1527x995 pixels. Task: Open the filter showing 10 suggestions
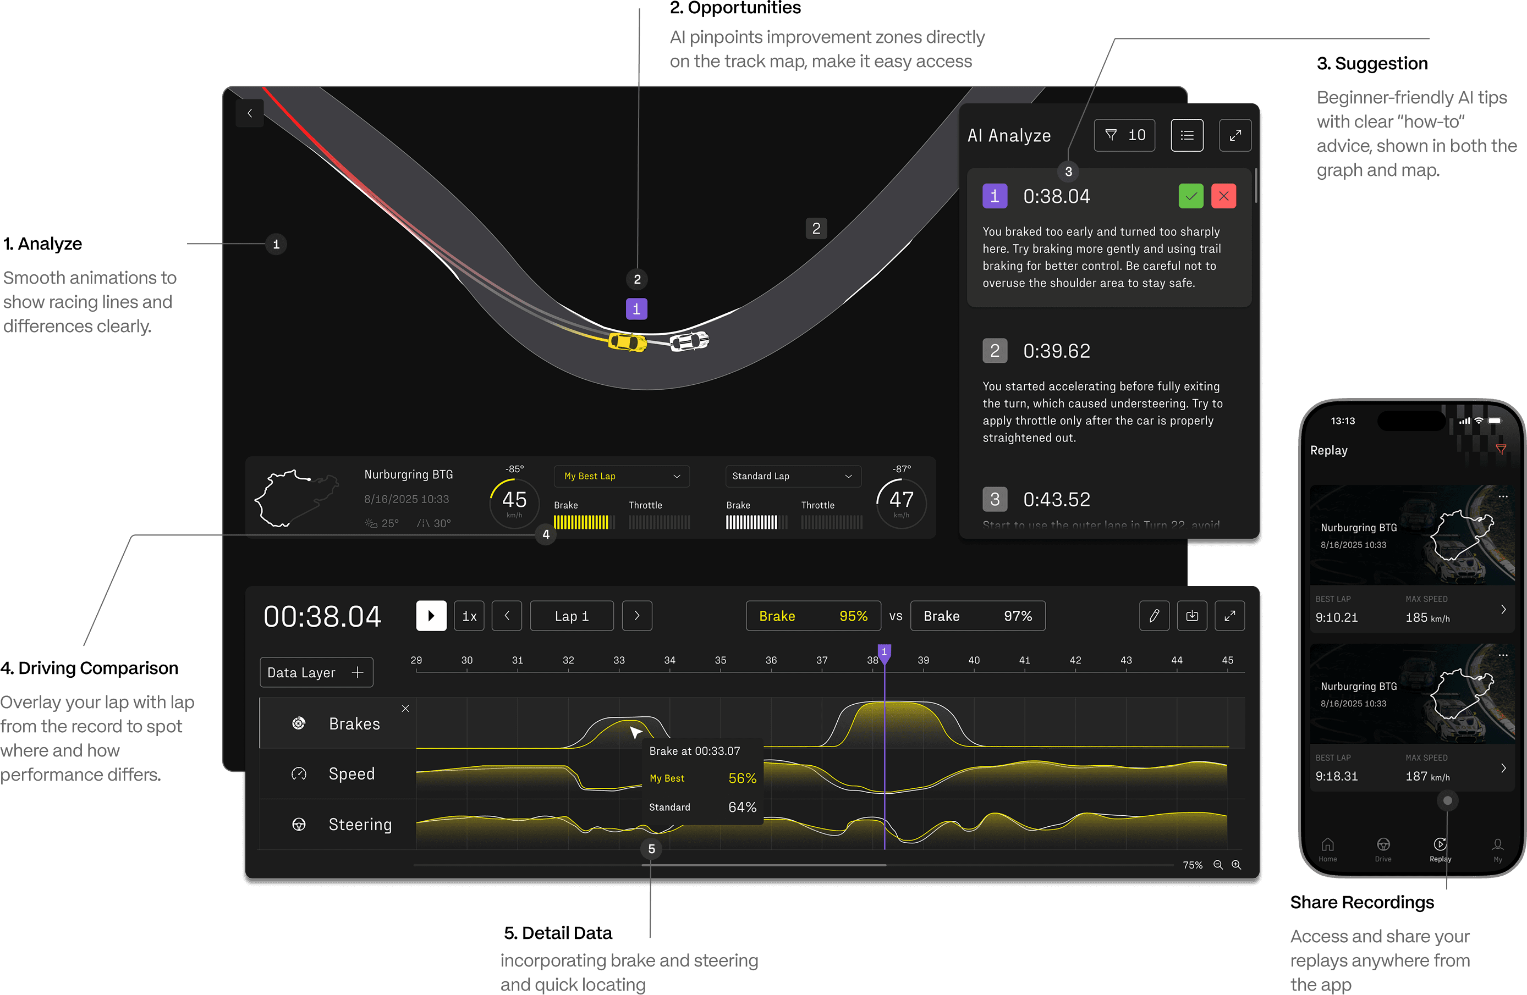pyautogui.click(x=1124, y=135)
